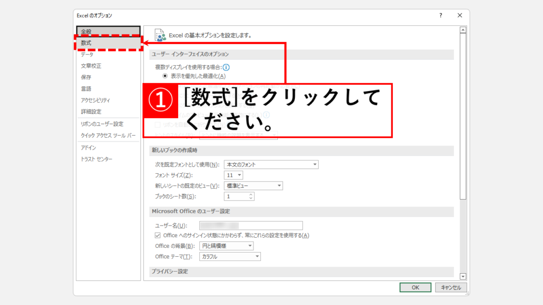Toggle the Office サインイン状態 settings checkbox
Viewport: 543px width, 305px height.
tap(157, 235)
